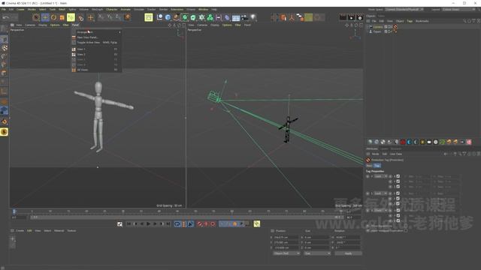Select the Figure object in the Objects manager
The width and height of the screenshot is (481, 270).
click(377, 31)
